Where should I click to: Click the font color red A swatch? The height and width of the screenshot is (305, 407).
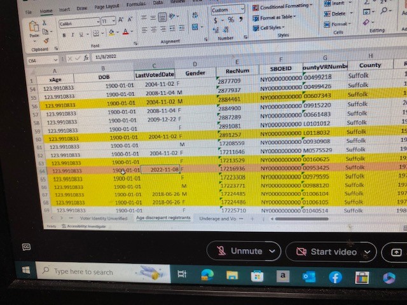125,32
